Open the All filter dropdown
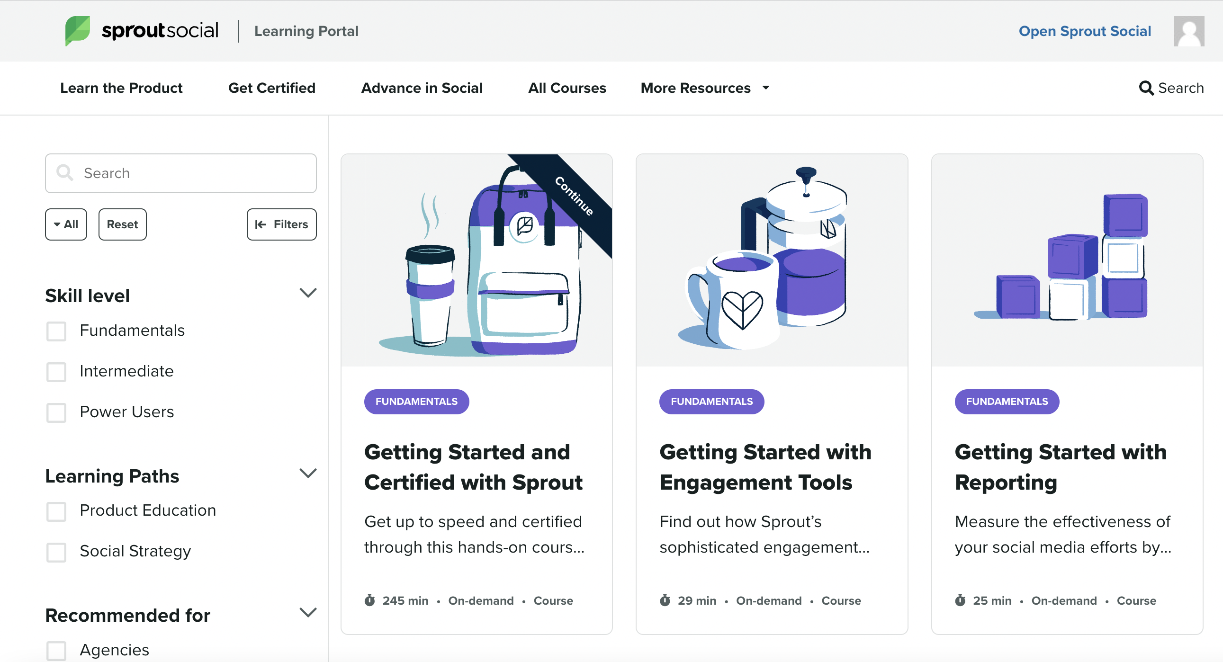Viewport: 1223px width, 662px height. [66, 224]
